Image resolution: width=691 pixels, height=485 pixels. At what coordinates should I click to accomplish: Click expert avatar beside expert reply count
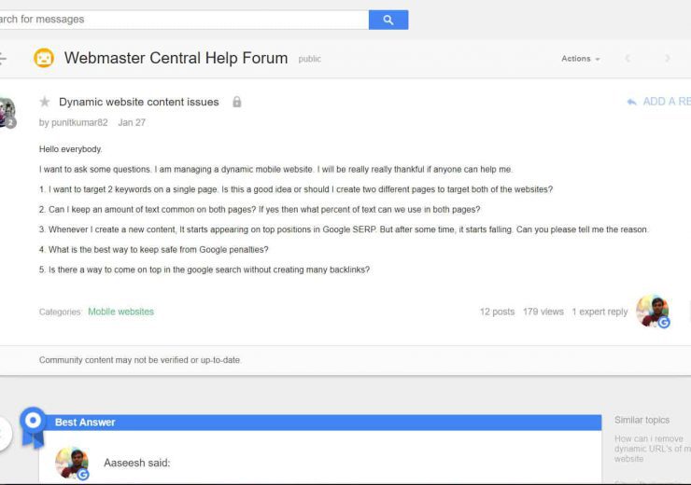click(x=653, y=312)
